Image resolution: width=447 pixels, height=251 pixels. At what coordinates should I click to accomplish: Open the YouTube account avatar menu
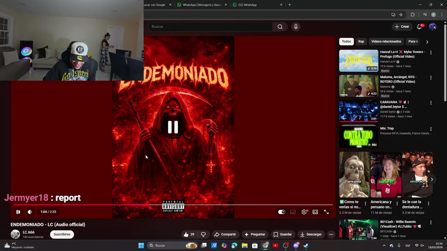(433, 26)
